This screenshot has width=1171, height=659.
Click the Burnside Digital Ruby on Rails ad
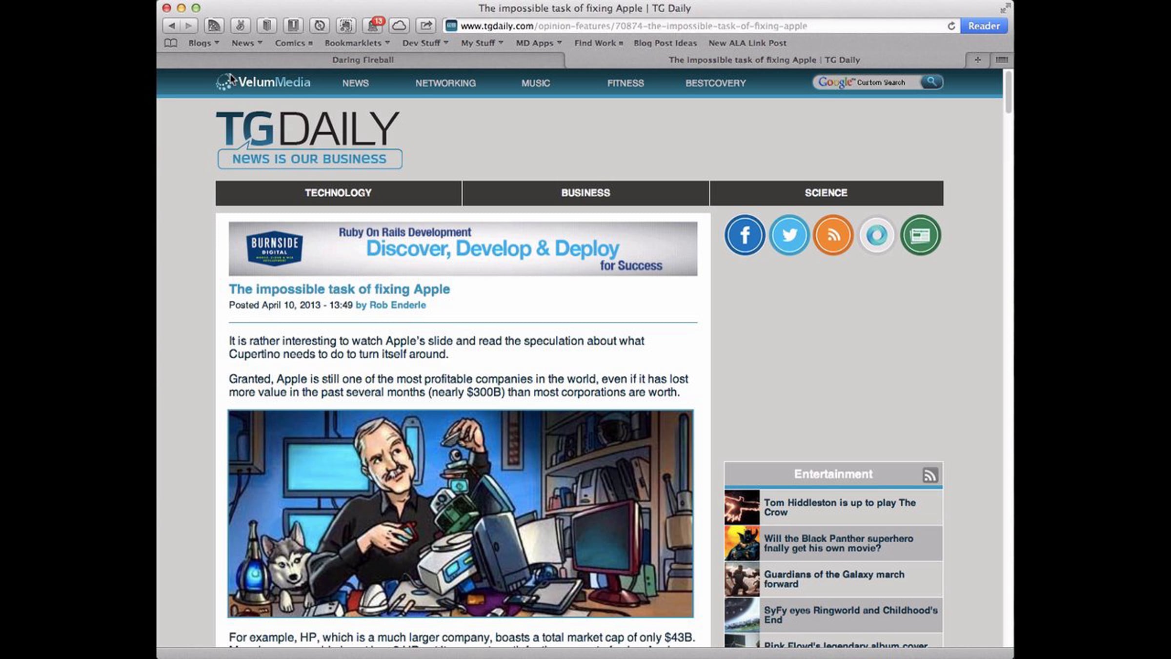click(463, 249)
